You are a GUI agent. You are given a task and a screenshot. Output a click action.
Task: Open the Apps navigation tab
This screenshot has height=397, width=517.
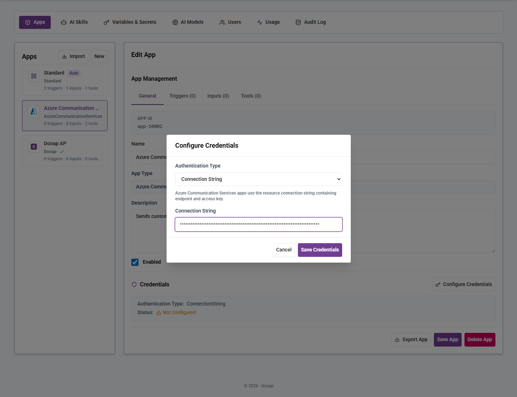(35, 22)
